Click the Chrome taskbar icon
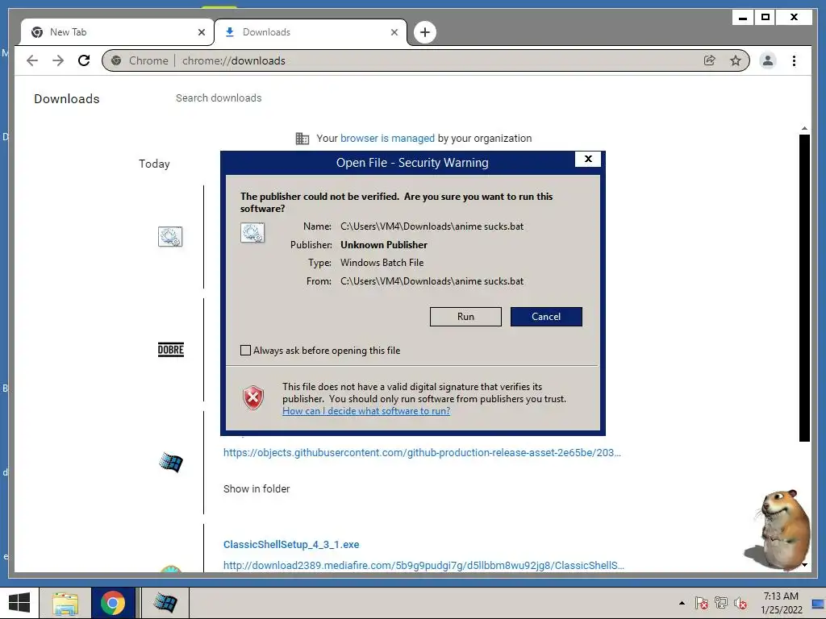 point(113,603)
